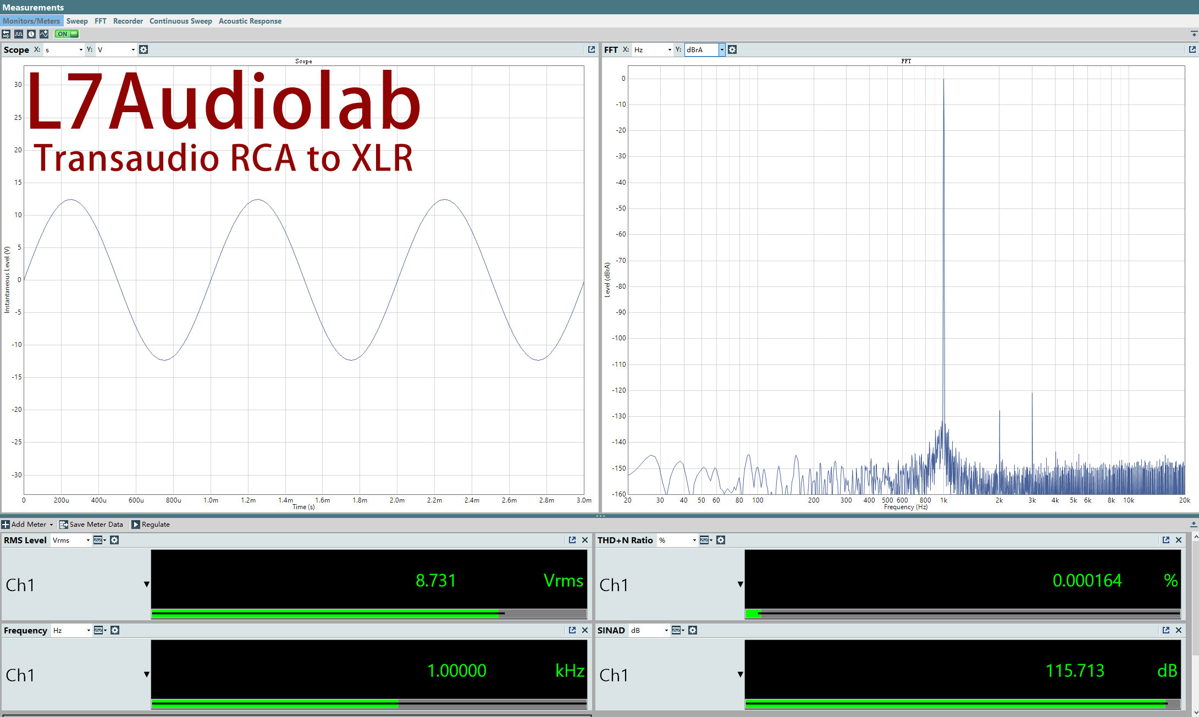The width and height of the screenshot is (1199, 717).
Task: Expand THD+N Ratio Ch1 channel arrow
Action: click(x=741, y=584)
